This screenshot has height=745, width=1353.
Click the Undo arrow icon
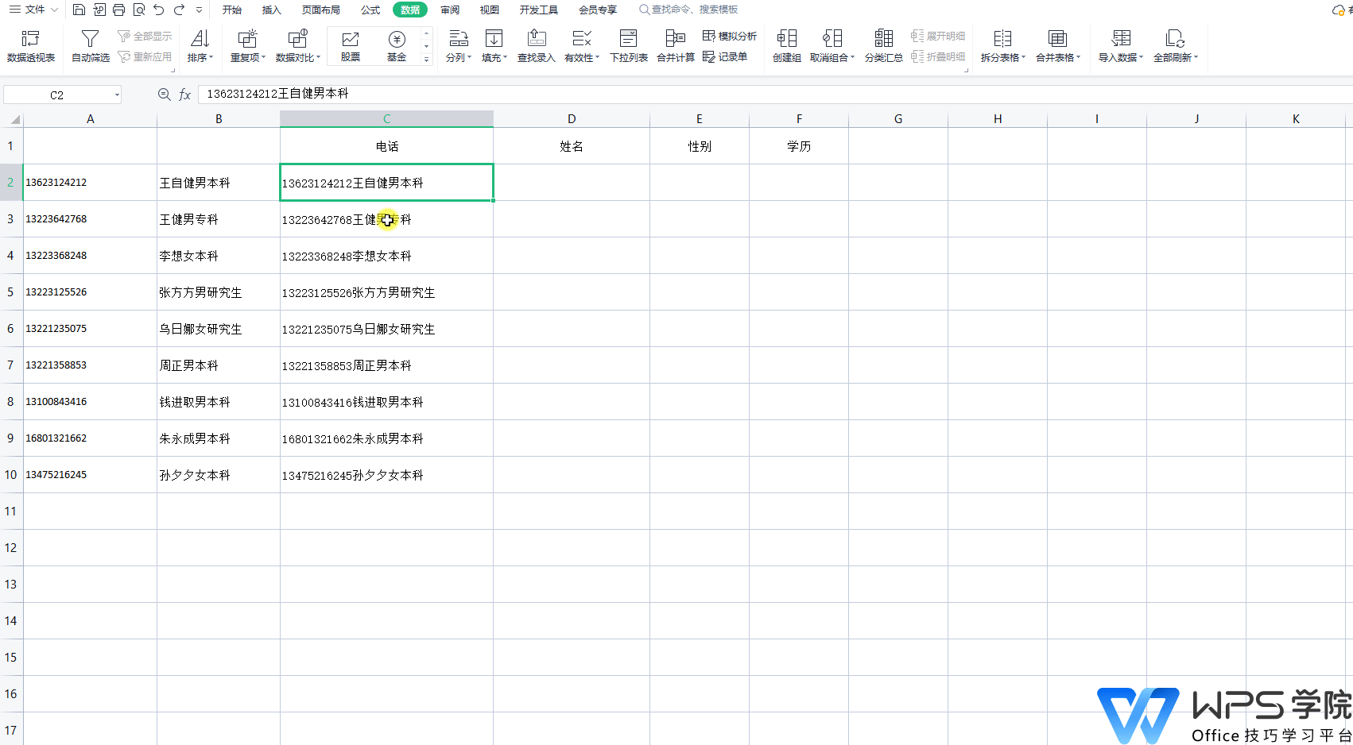pos(159,10)
